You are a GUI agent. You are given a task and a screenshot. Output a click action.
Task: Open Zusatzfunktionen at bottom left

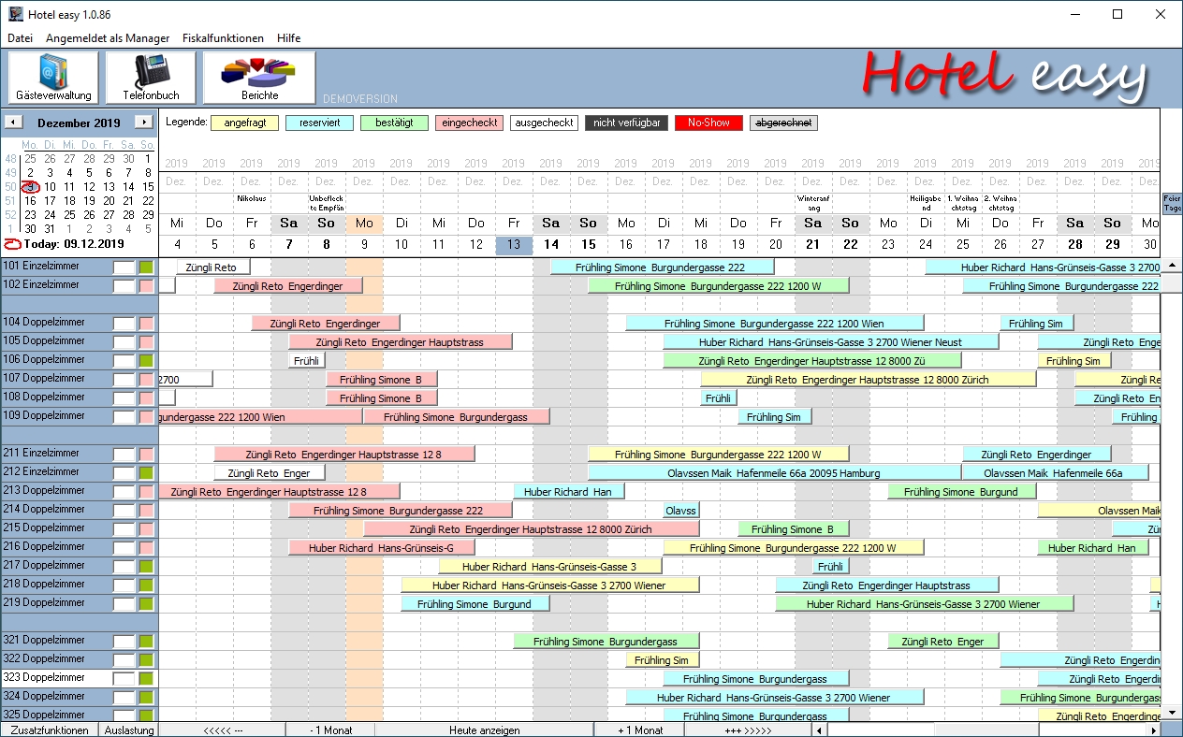tap(50, 730)
